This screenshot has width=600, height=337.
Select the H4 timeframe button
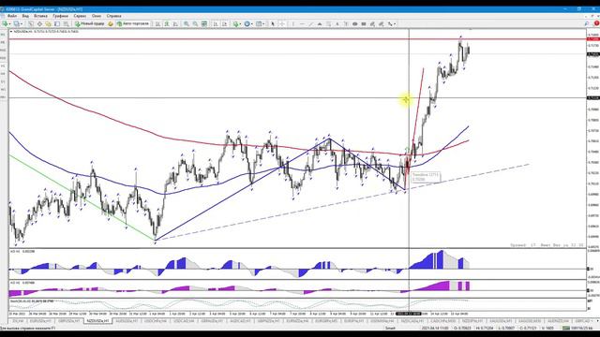click(3, 74)
